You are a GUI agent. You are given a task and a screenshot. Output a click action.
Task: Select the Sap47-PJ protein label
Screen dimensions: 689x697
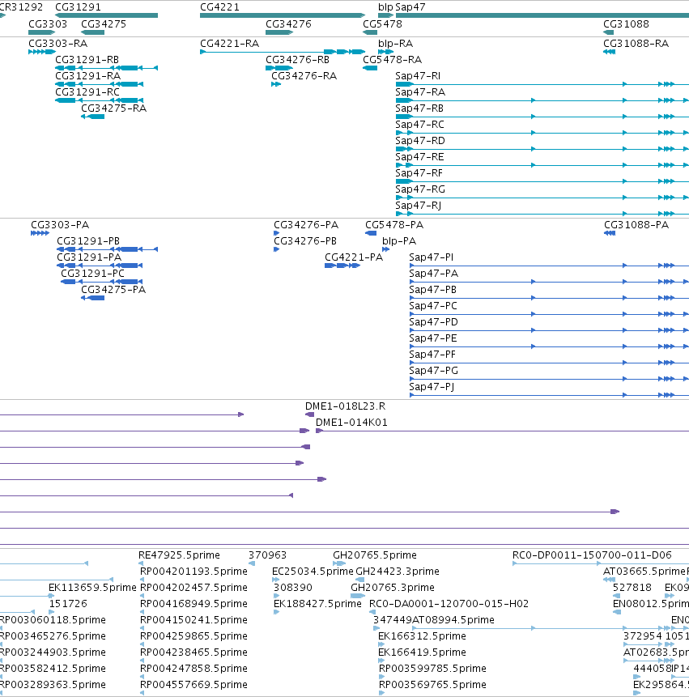click(432, 387)
